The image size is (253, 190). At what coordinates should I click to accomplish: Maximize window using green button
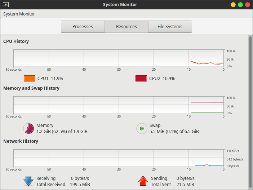coord(240,5)
